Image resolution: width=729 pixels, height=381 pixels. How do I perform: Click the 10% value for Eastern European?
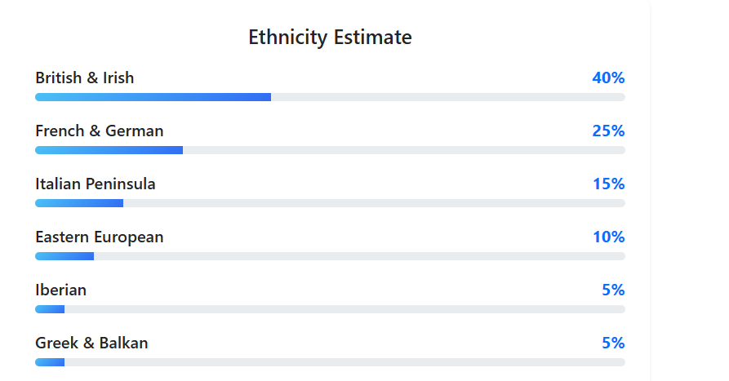608,237
